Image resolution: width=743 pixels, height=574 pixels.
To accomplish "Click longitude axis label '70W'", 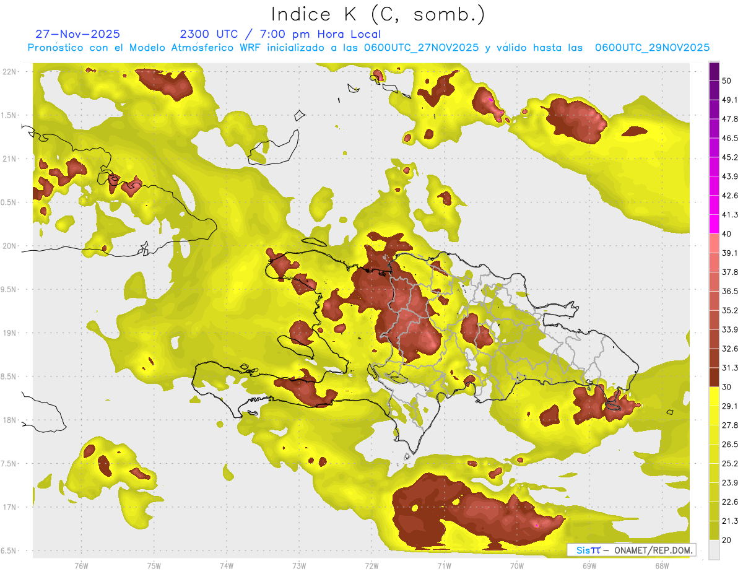I will (x=517, y=566).
